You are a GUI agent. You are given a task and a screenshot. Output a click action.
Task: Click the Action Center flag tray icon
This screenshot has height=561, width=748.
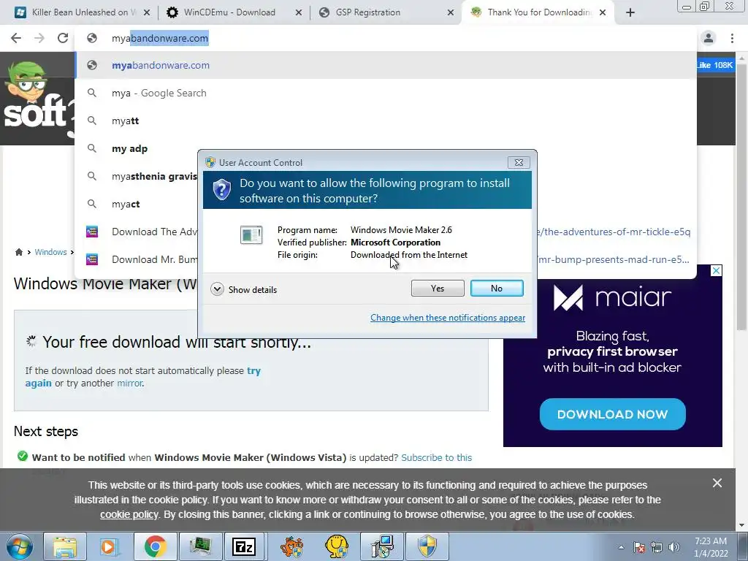click(x=639, y=547)
